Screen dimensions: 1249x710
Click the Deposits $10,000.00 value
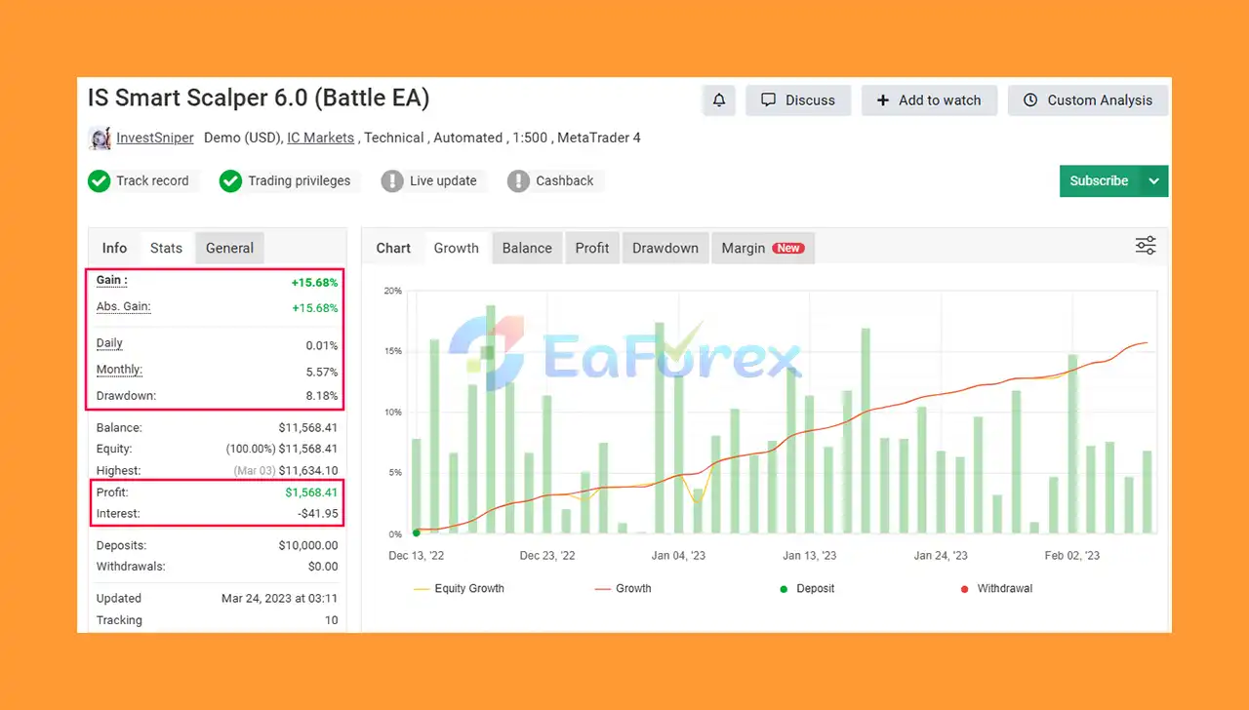point(308,546)
